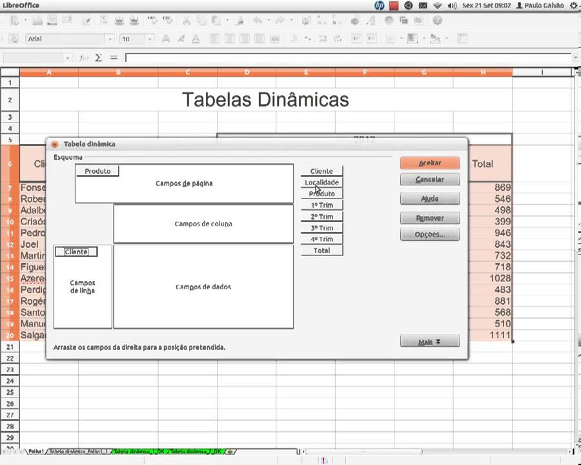
Task: Click the Cancelar button
Action: point(430,179)
